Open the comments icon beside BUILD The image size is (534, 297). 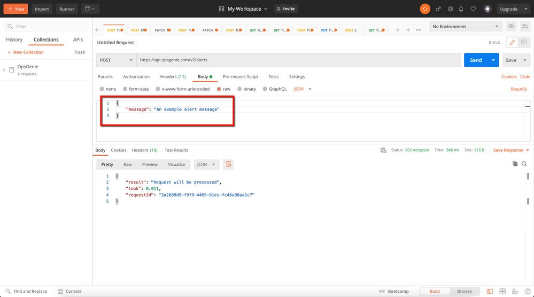(524, 42)
